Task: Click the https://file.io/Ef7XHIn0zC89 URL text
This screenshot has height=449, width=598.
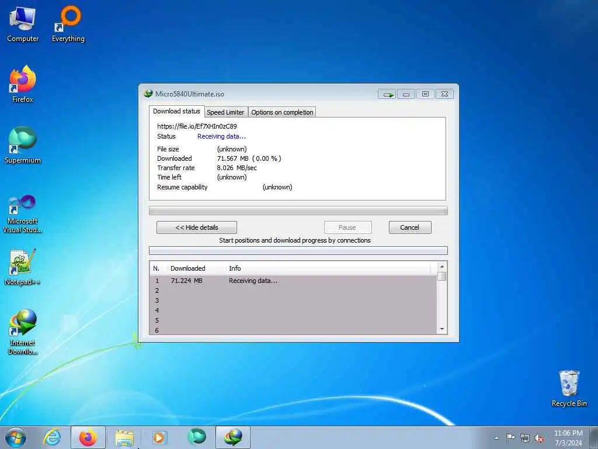Action: 197,126
